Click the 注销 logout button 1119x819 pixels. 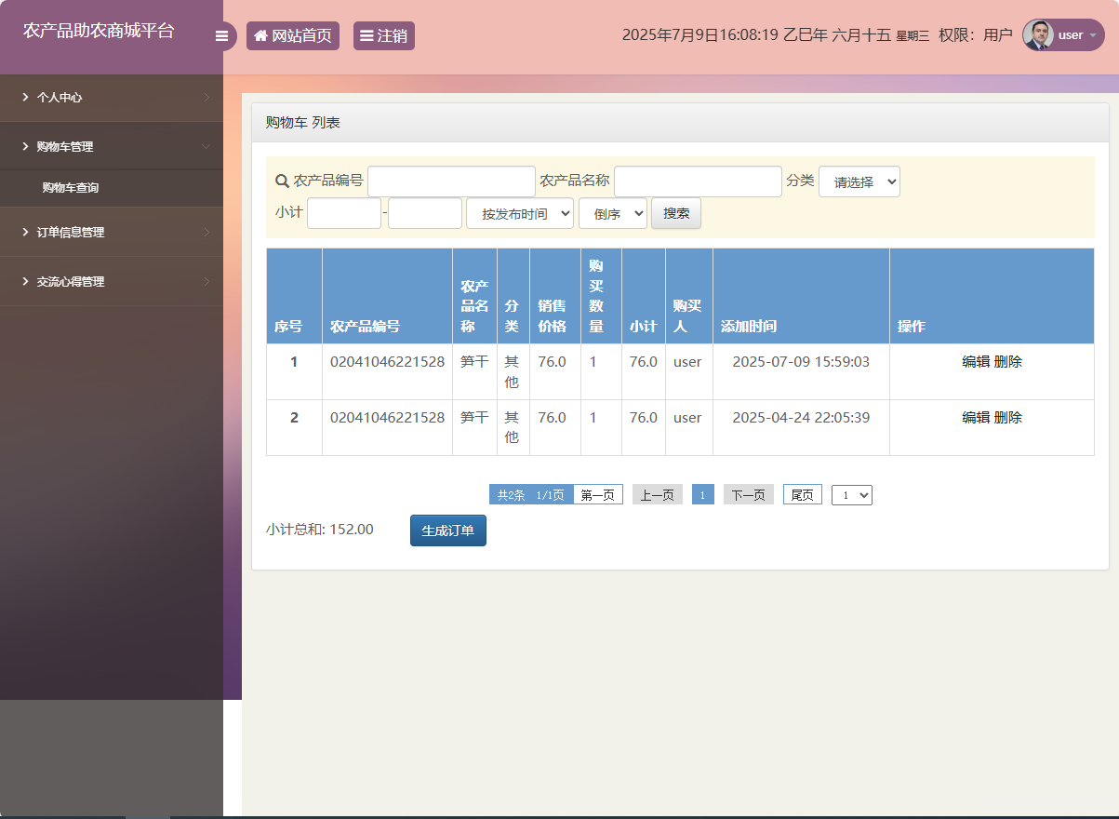[384, 36]
